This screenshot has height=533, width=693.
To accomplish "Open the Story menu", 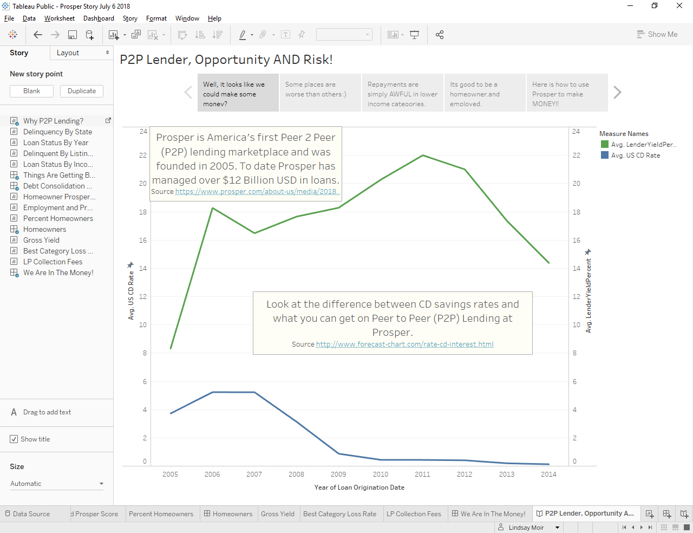I will click(130, 18).
